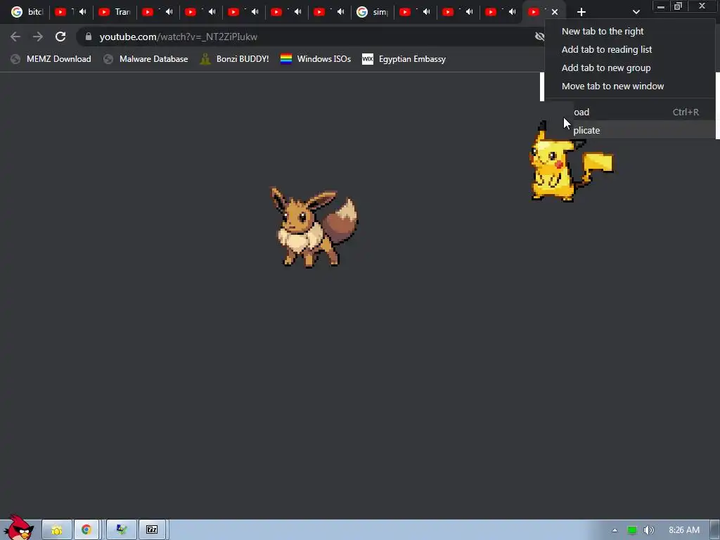
Task: Reload the page with the toolbar reload icon
Action: (60, 37)
